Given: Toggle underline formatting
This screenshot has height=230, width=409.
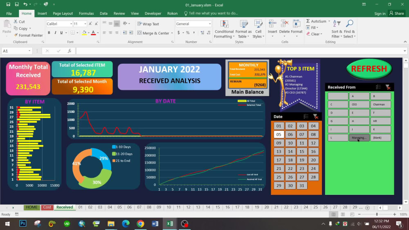Looking at the screenshot, I should [x=61, y=33].
